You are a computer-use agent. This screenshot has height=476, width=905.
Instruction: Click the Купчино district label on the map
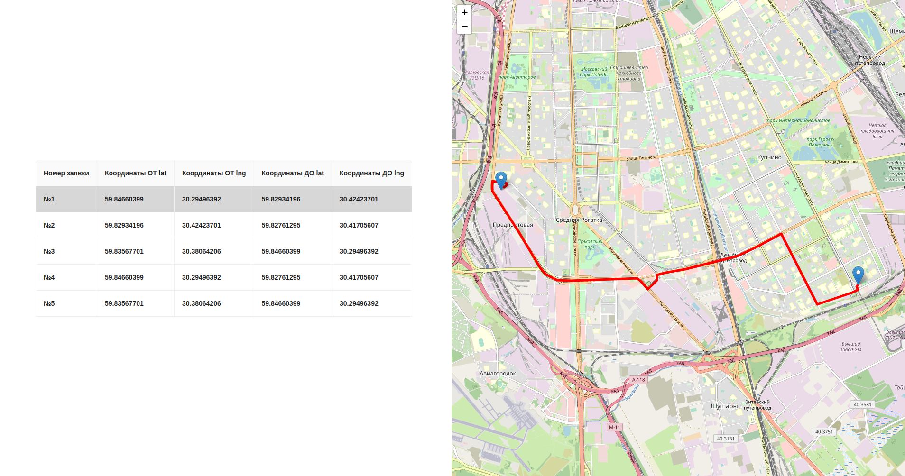tap(769, 157)
